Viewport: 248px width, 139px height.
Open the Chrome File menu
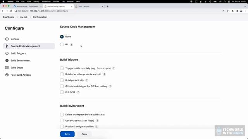click(x=17, y=2)
